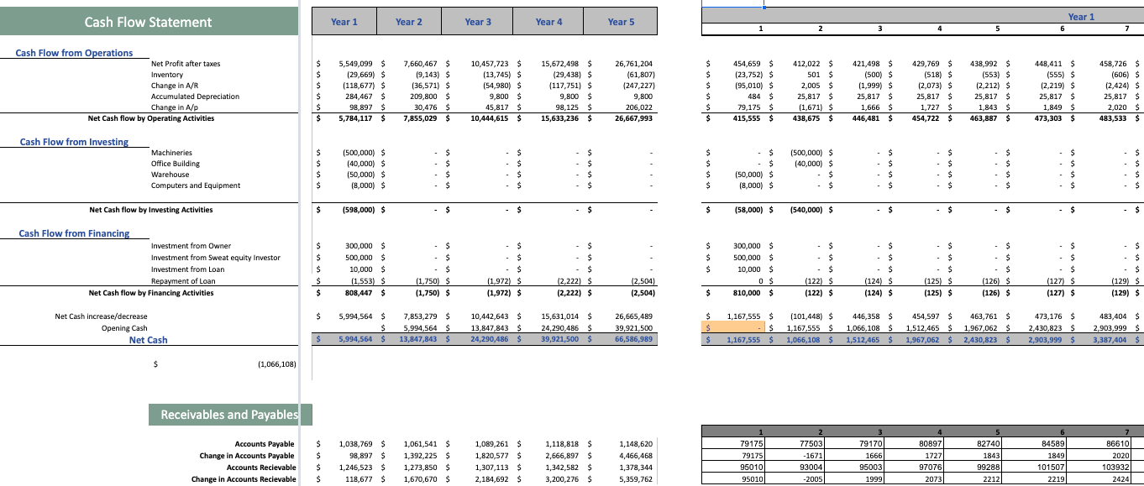Click the Cash Flow from Financing heading
This screenshot has height=486, width=1144.
pos(74,233)
